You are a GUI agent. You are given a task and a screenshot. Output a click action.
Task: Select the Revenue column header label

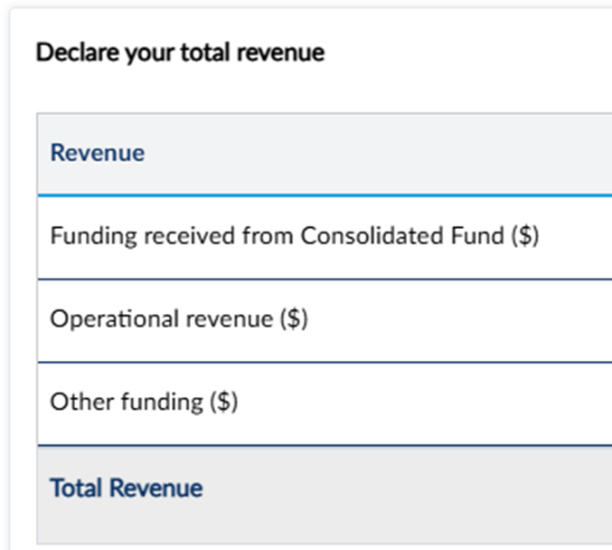point(98,153)
